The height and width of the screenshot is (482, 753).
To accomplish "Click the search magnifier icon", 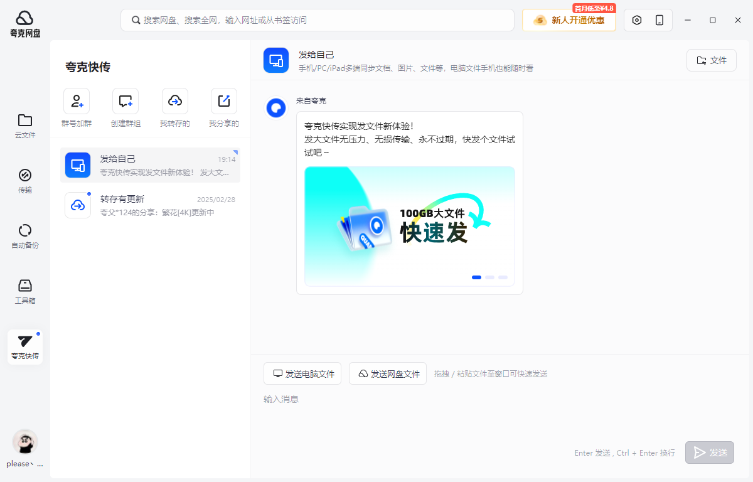I will click(136, 20).
